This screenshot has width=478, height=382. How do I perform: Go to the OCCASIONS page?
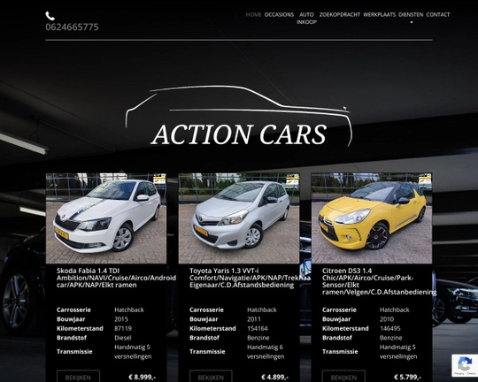[x=279, y=15]
